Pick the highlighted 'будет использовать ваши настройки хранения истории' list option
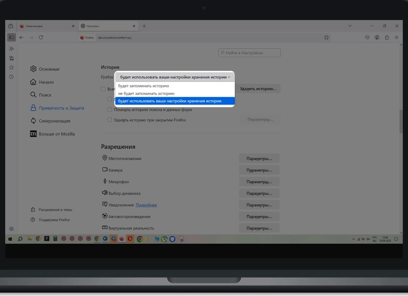 [175, 101]
